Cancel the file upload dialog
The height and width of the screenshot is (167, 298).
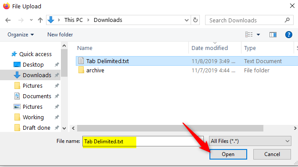tap(272, 154)
